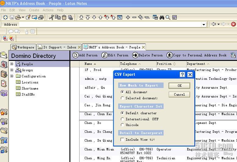Image resolution: width=237 pixels, height=162 pixels.
Task: Expand the Groups tree node
Action: pos(12,70)
